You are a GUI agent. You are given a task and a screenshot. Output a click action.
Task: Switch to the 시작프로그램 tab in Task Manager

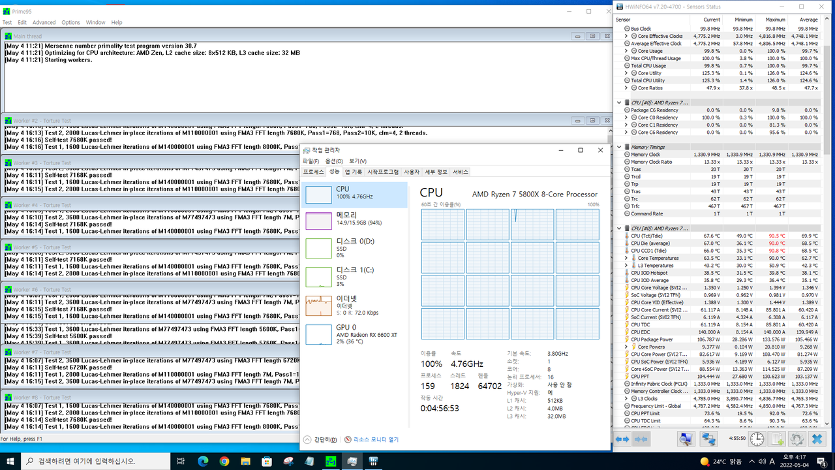click(x=383, y=172)
